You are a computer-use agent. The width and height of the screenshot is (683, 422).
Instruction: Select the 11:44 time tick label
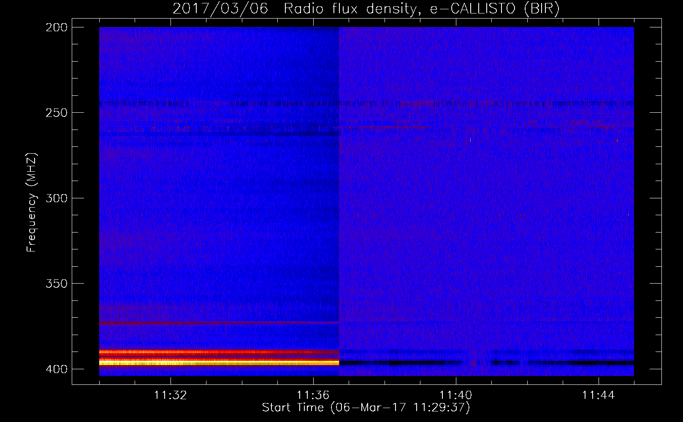click(x=599, y=395)
